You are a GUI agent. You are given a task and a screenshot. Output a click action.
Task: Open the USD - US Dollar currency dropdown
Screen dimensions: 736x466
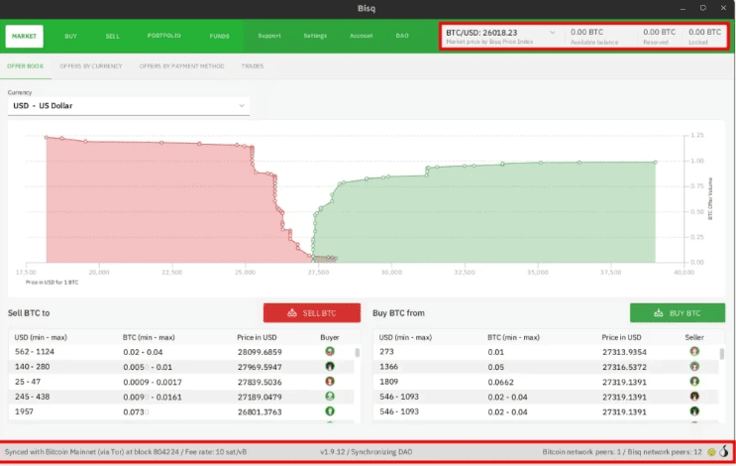[x=129, y=106]
